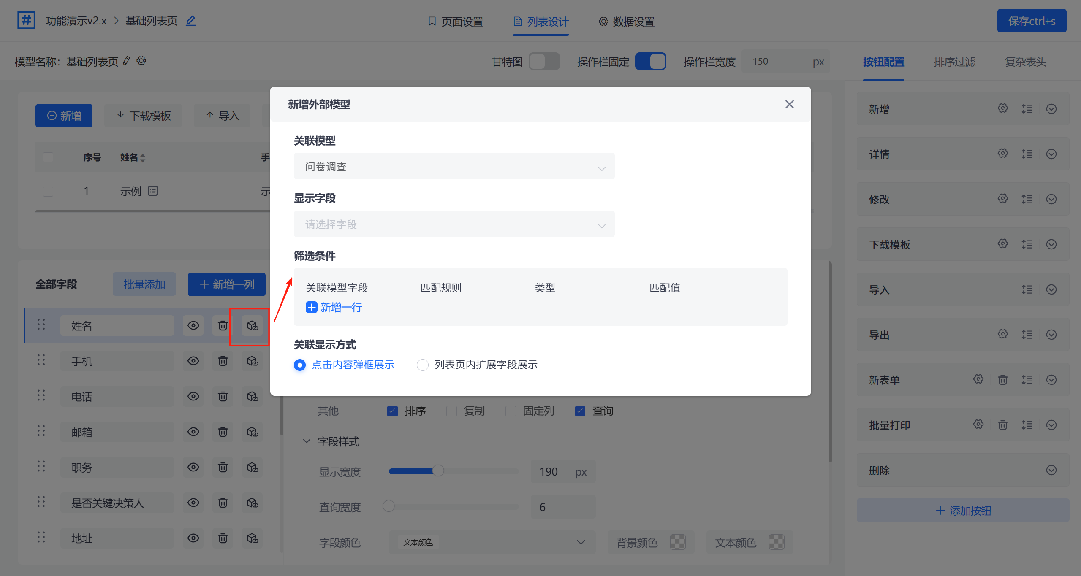Open the 显示字段 dropdown

[454, 224]
